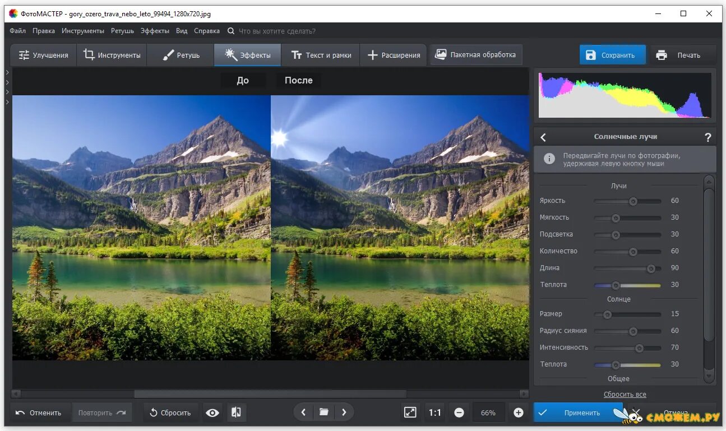Image resolution: width=726 pixels, height=431 pixels.
Task: Open Текст и рамки tab
Action: [x=321, y=55]
